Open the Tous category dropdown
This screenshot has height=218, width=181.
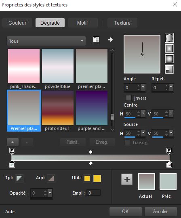(x=46, y=41)
